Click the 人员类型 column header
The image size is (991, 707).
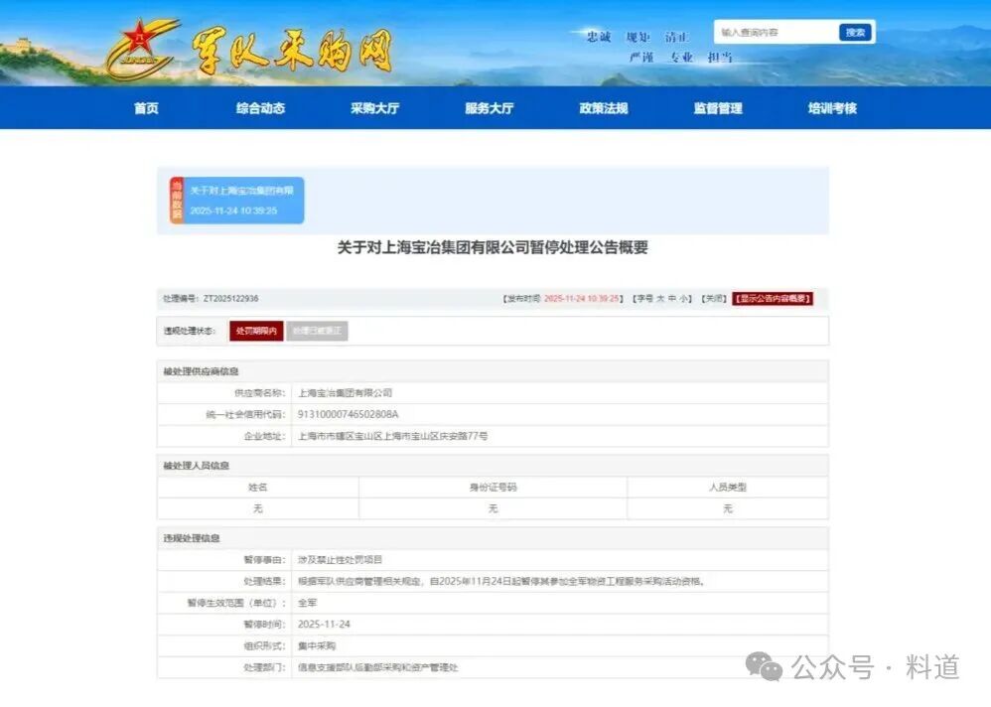pos(728,488)
